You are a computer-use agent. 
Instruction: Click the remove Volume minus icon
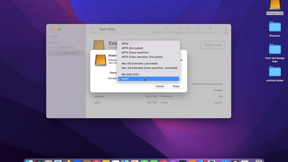(x=158, y=28)
